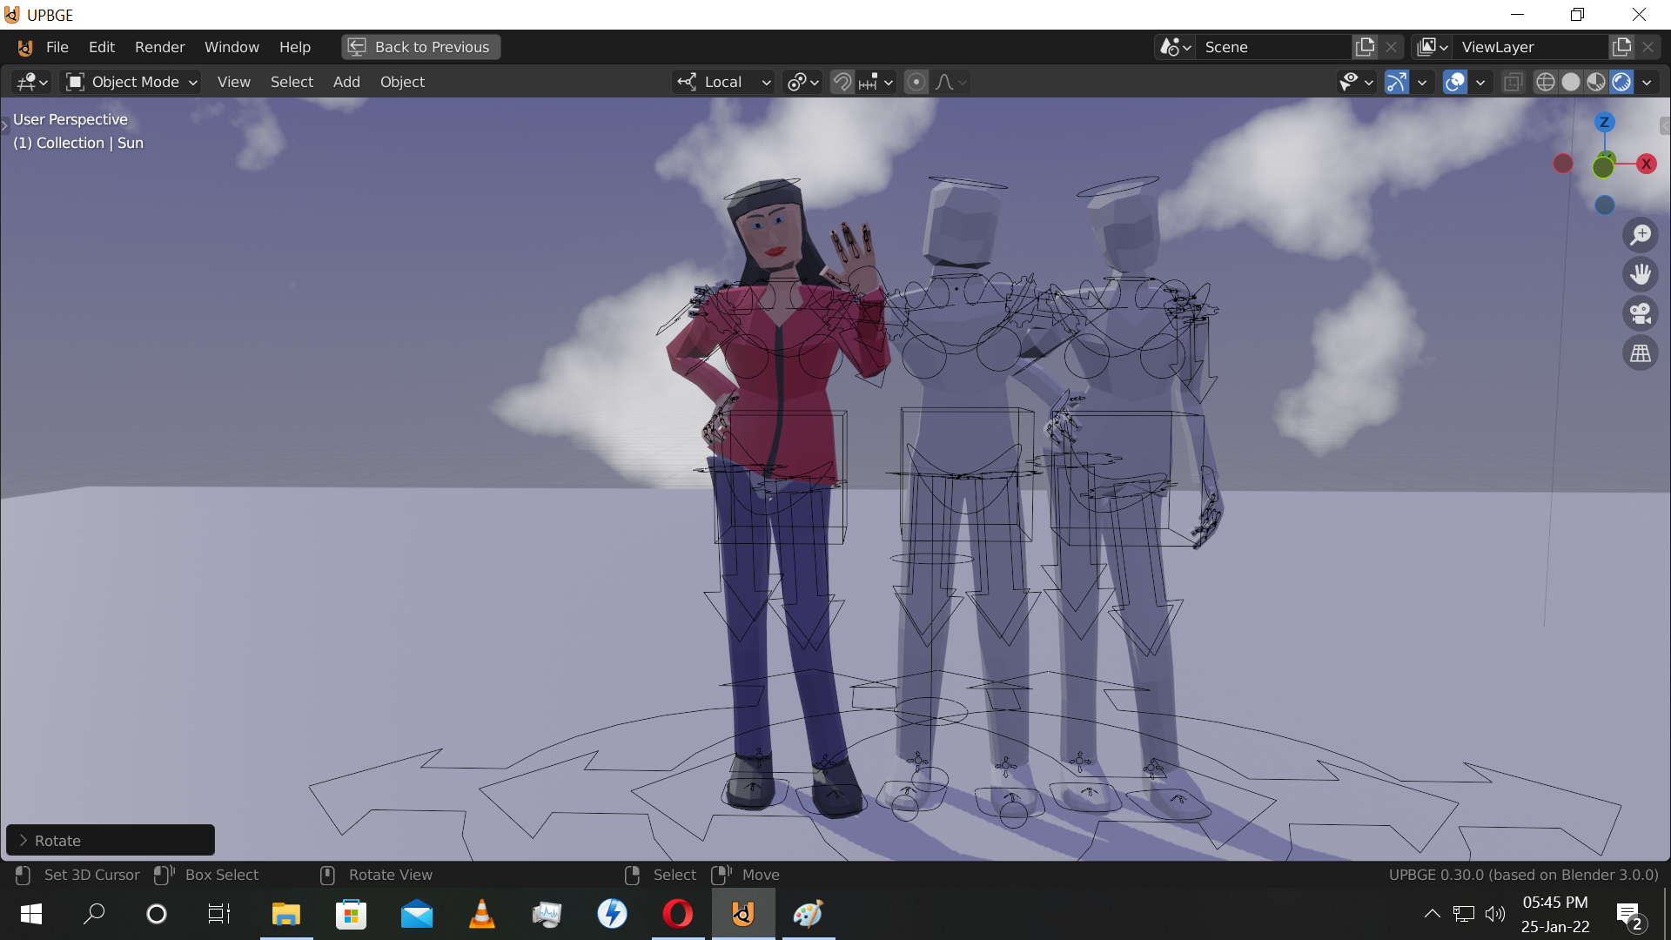Viewport: 1671px width, 940px height.
Task: Switch to Solid viewport shading
Action: pos(1572,82)
